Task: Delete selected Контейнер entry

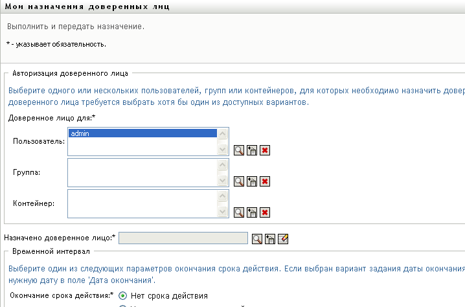Action: tap(265, 212)
